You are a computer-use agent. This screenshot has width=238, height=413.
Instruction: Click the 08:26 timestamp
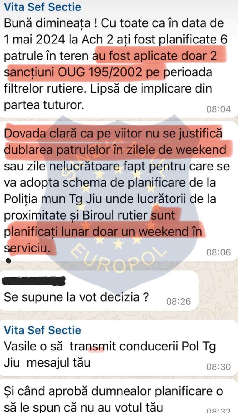tap(178, 301)
